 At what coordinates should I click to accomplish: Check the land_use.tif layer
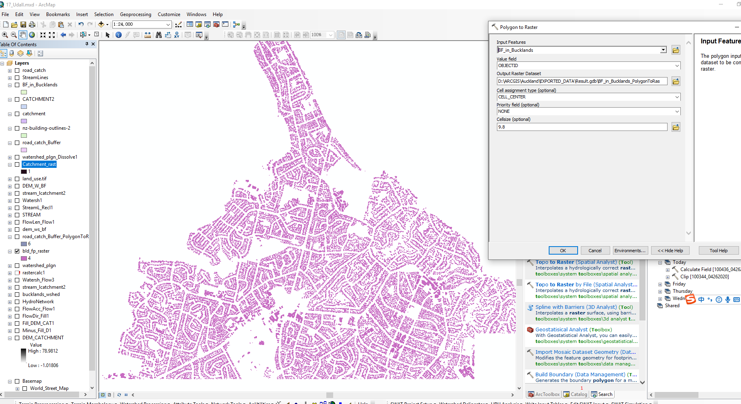[17, 179]
